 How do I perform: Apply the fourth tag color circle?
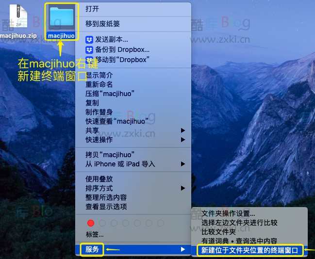coord(126,223)
